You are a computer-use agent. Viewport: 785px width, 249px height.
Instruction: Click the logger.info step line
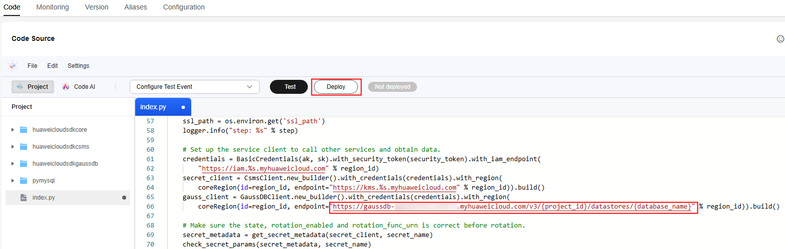pos(240,131)
